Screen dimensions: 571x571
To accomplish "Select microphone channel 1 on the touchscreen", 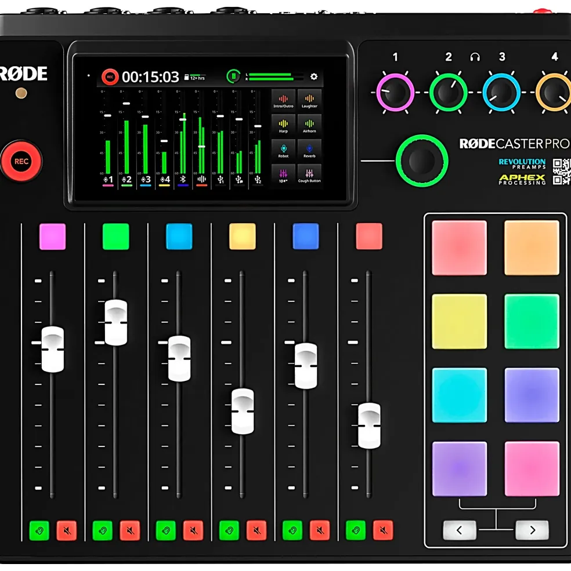I will [x=109, y=180].
